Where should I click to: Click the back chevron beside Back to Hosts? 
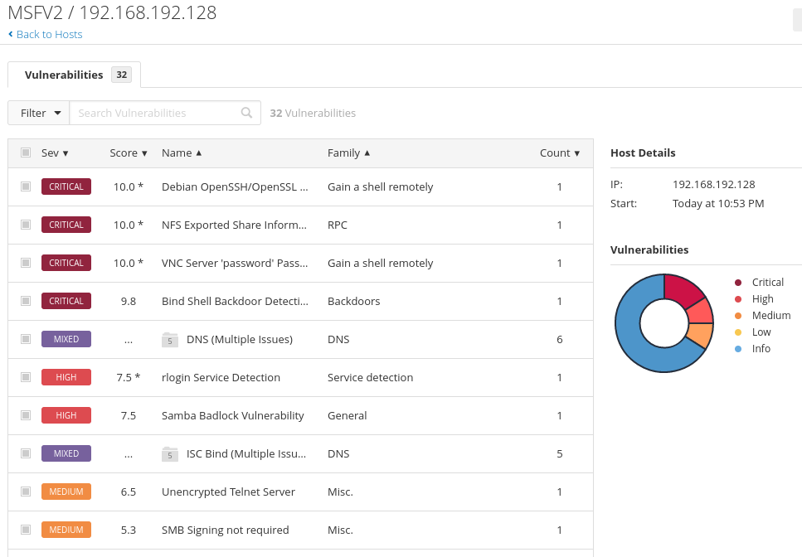coord(11,34)
